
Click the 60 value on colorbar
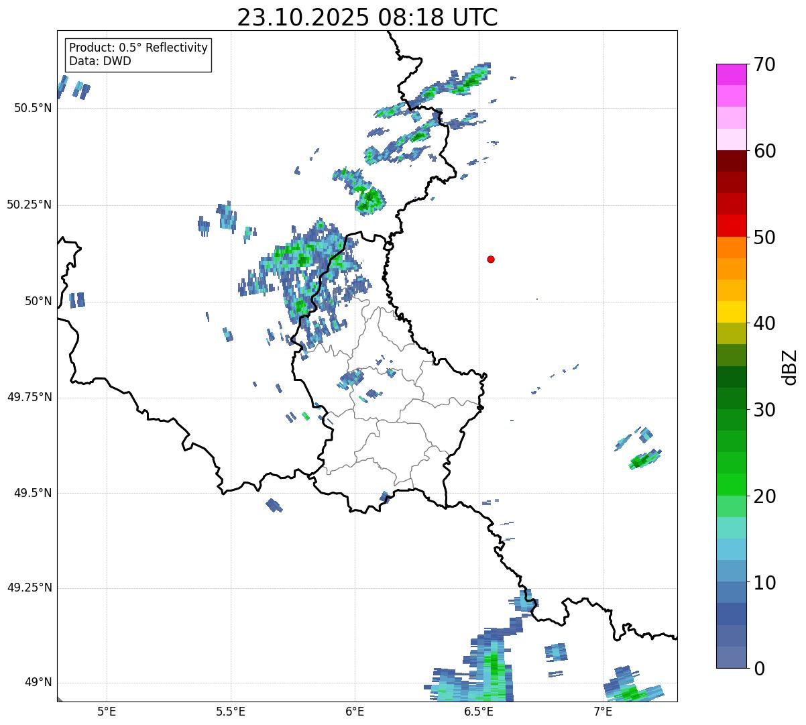pyautogui.click(x=764, y=151)
